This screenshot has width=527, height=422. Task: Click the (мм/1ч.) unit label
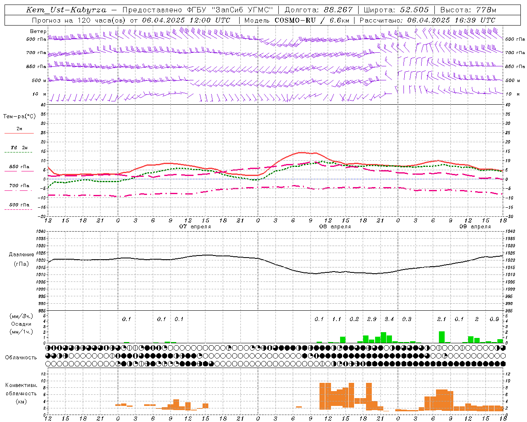(21, 332)
